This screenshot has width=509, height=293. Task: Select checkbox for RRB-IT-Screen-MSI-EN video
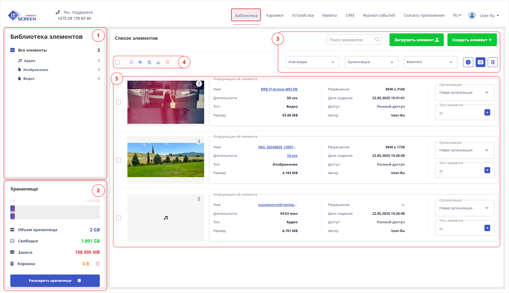119,102
